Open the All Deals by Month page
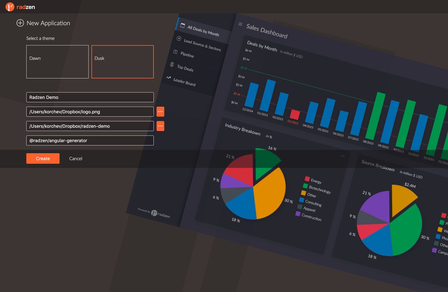The width and height of the screenshot is (448, 292). pos(203,30)
